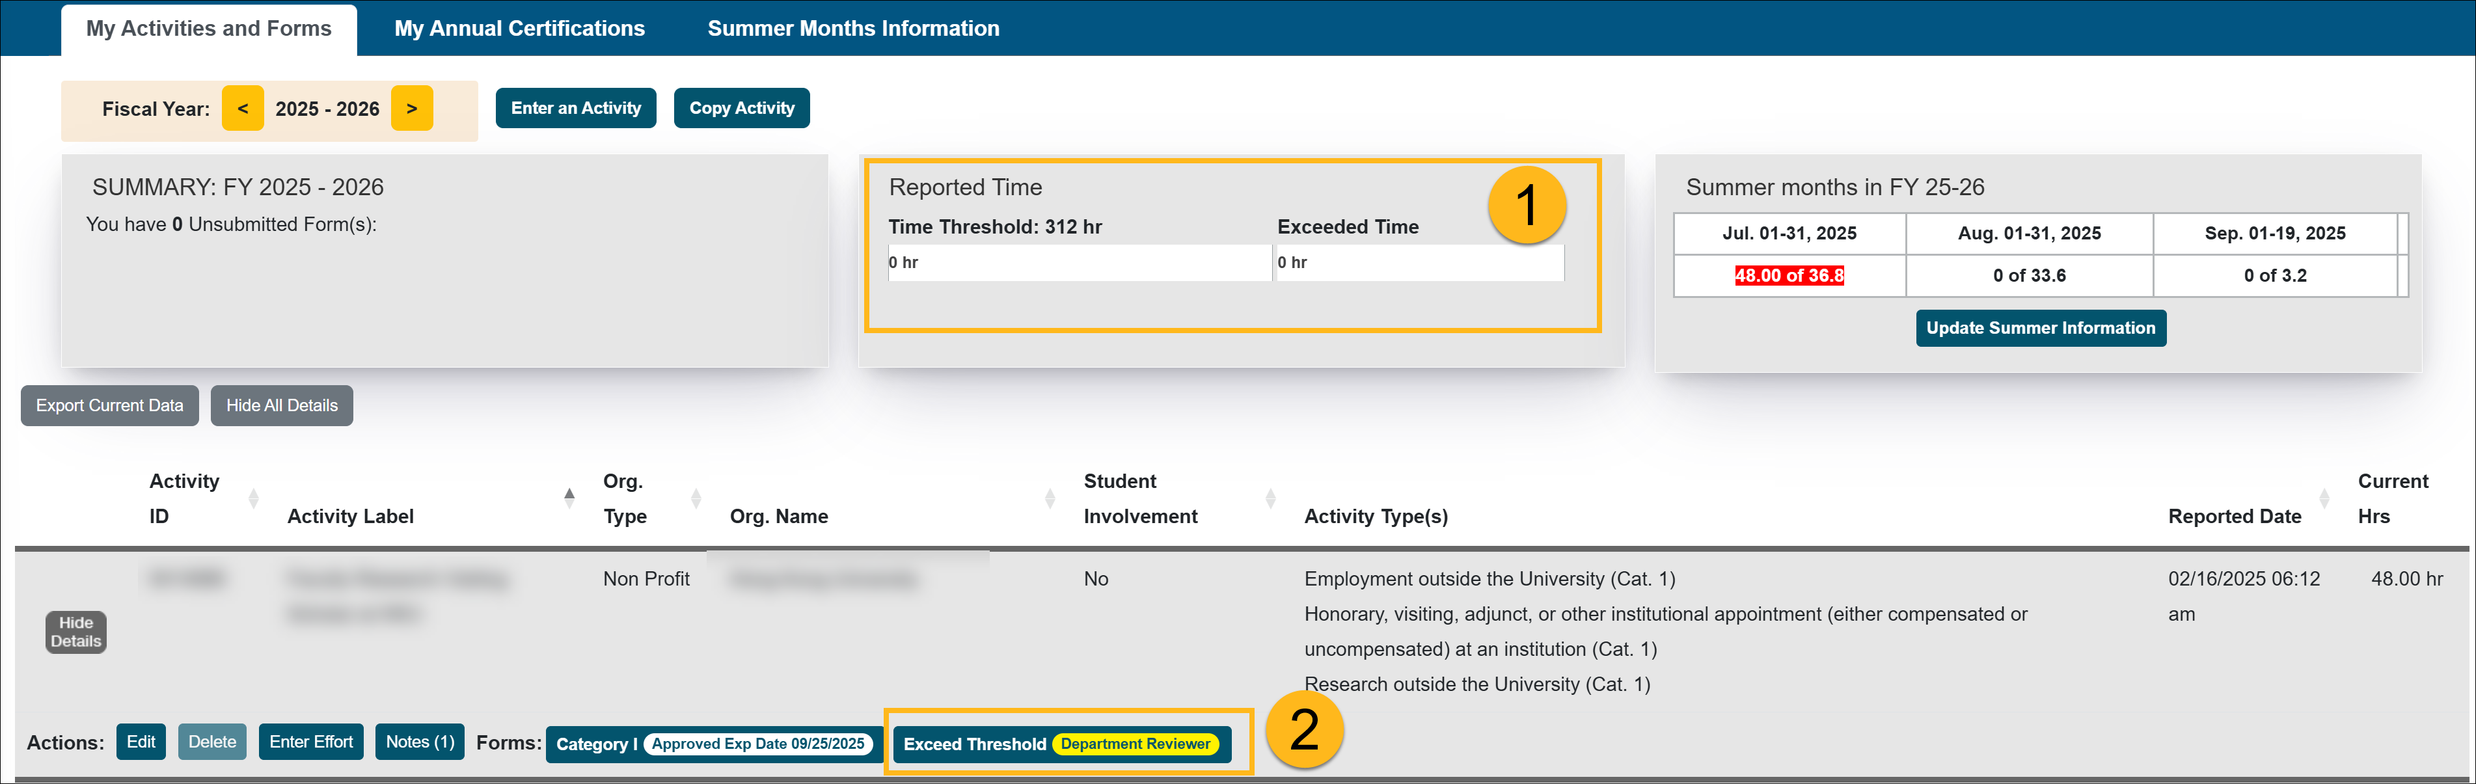The image size is (2476, 784).
Task: Open the Notes (1) for this activity
Action: point(419,741)
